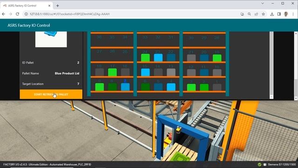Image resolution: width=298 pixels, height=168 pixels.
Task: Select the light gray pallet in slot 13
Action: (x=171, y=72)
